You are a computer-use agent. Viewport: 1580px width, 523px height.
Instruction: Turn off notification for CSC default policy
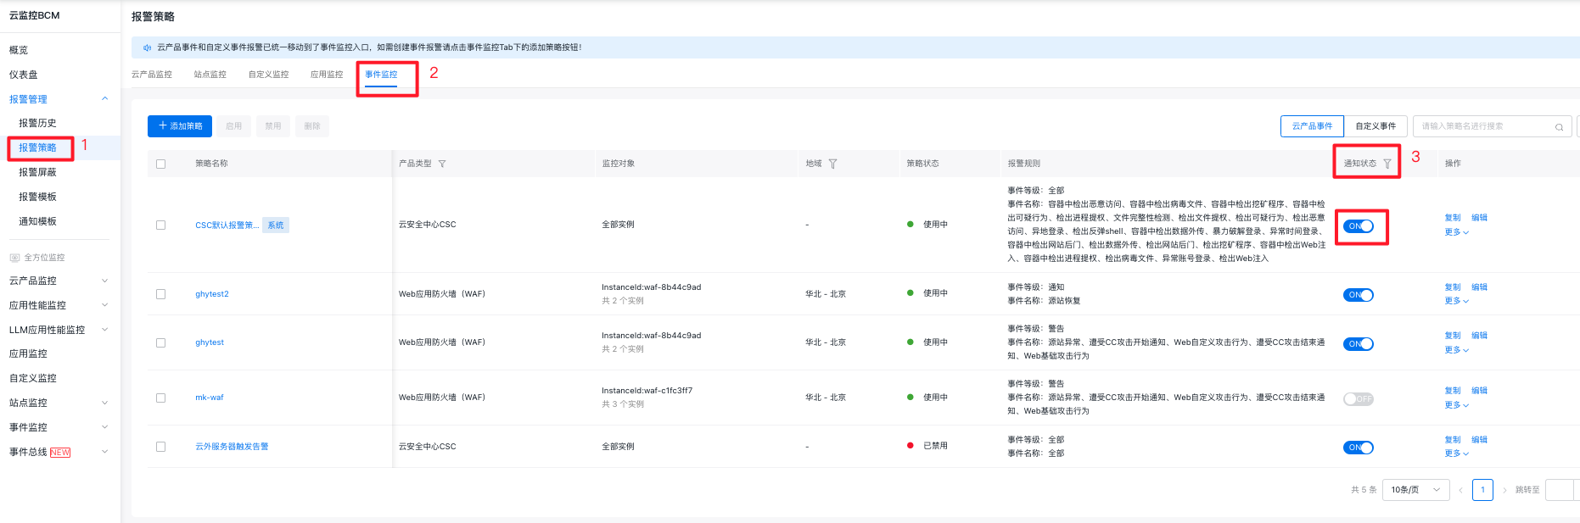(1359, 226)
